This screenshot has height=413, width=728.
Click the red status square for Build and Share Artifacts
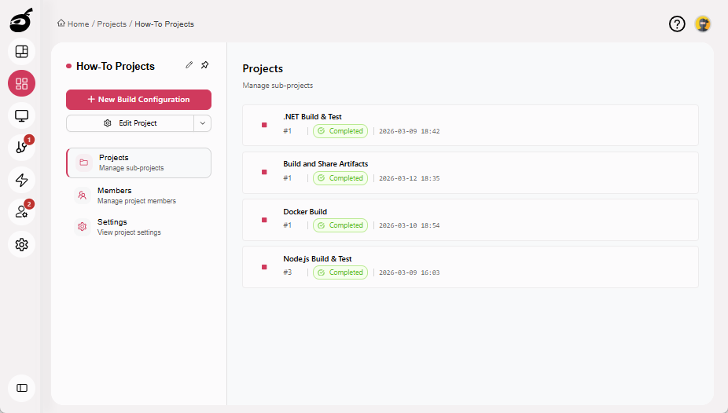click(x=264, y=172)
